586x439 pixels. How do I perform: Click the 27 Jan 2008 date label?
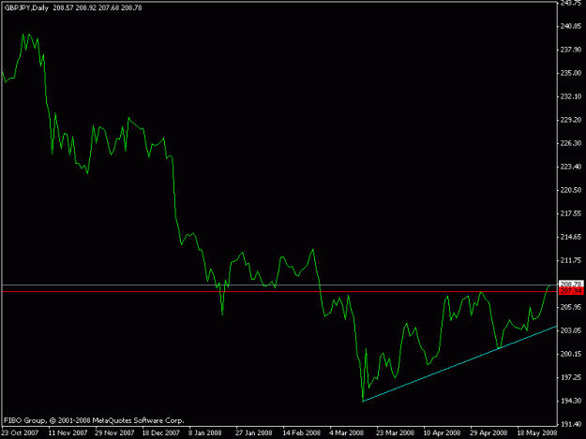click(x=254, y=433)
